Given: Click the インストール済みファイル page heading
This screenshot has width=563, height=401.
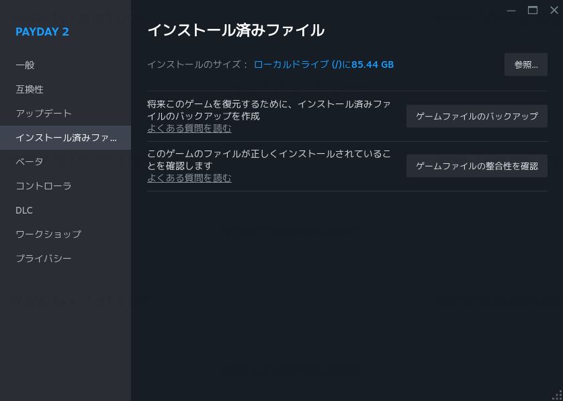Looking at the screenshot, I should (236, 30).
